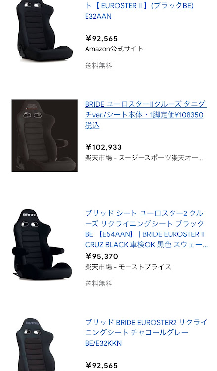Click the 楽天市場 - スージースポーツ seller text
Screen dimensions: 217x371
pyautogui.click(x=144, y=158)
